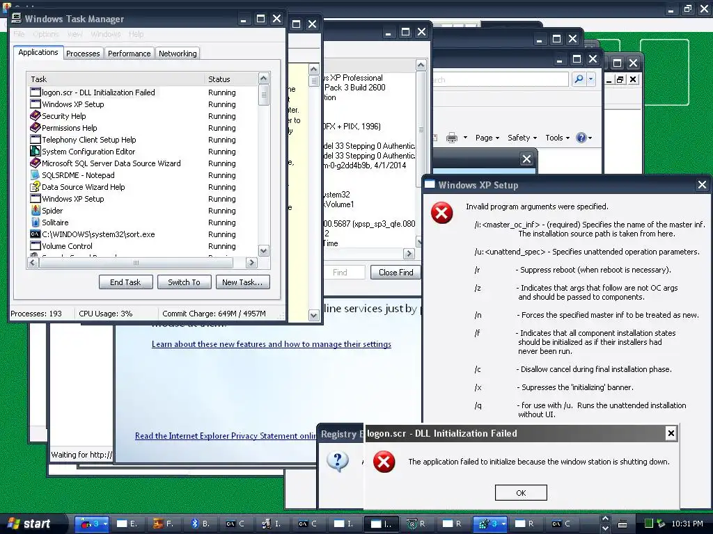The image size is (713, 534).
Task: Open the Learn about these new features link
Action: (x=272, y=344)
